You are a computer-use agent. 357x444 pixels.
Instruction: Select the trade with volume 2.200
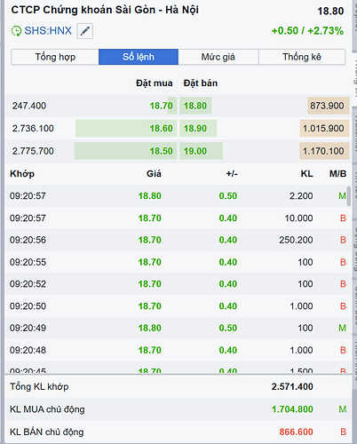click(x=178, y=196)
